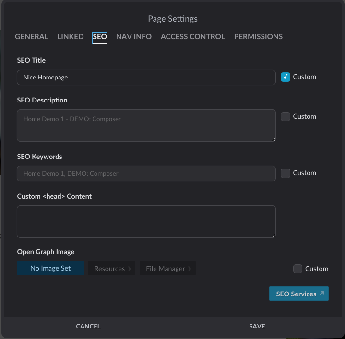The image size is (345, 339).
Task: Click into the Custom head Content textarea
Action: click(x=146, y=222)
